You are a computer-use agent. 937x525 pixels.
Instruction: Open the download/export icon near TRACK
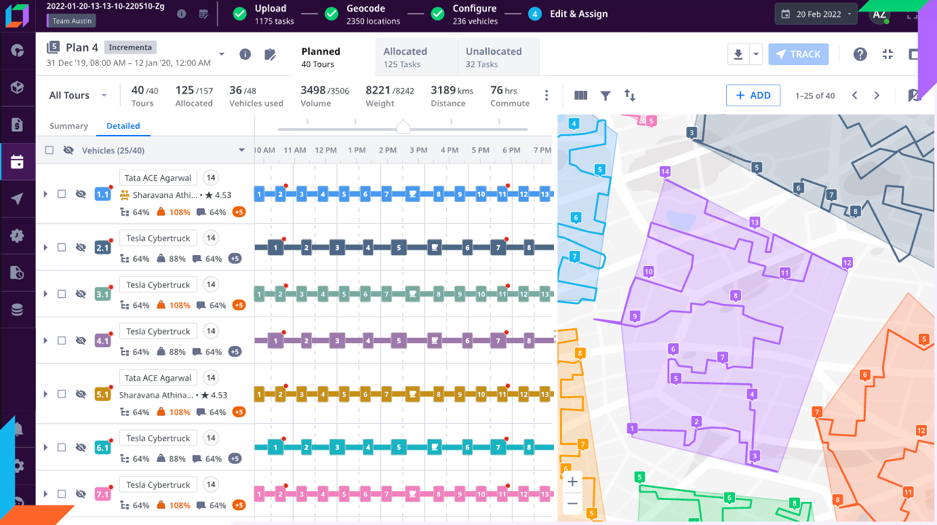738,54
